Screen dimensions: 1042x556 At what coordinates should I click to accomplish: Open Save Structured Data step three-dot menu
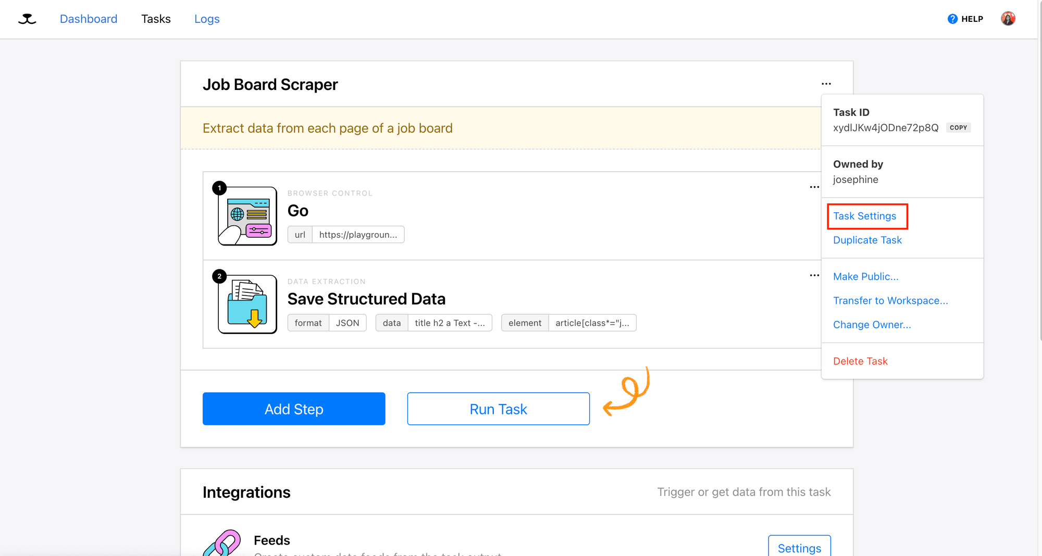[x=814, y=276]
